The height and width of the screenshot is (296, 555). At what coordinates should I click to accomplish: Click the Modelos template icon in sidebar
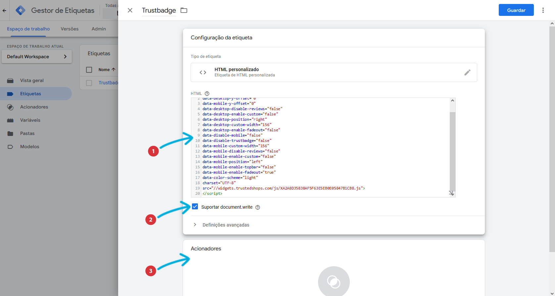(10, 147)
